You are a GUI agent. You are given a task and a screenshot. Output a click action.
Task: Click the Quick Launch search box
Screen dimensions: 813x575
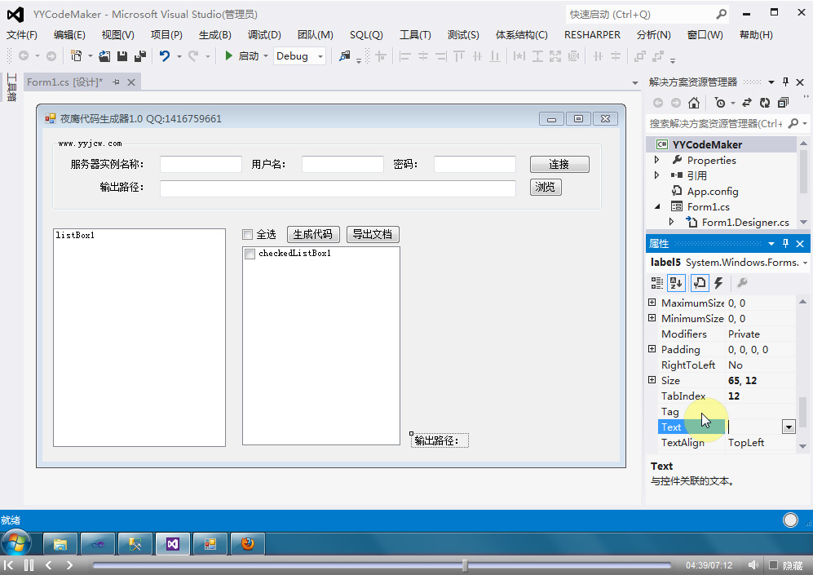tap(647, 14)
